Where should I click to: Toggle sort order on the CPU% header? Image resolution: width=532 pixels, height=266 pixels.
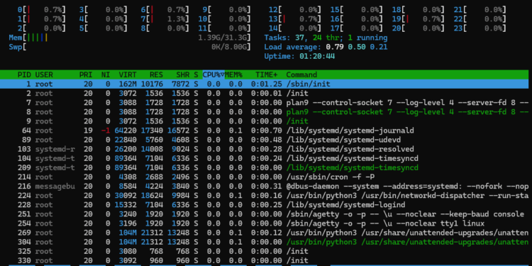214,74
